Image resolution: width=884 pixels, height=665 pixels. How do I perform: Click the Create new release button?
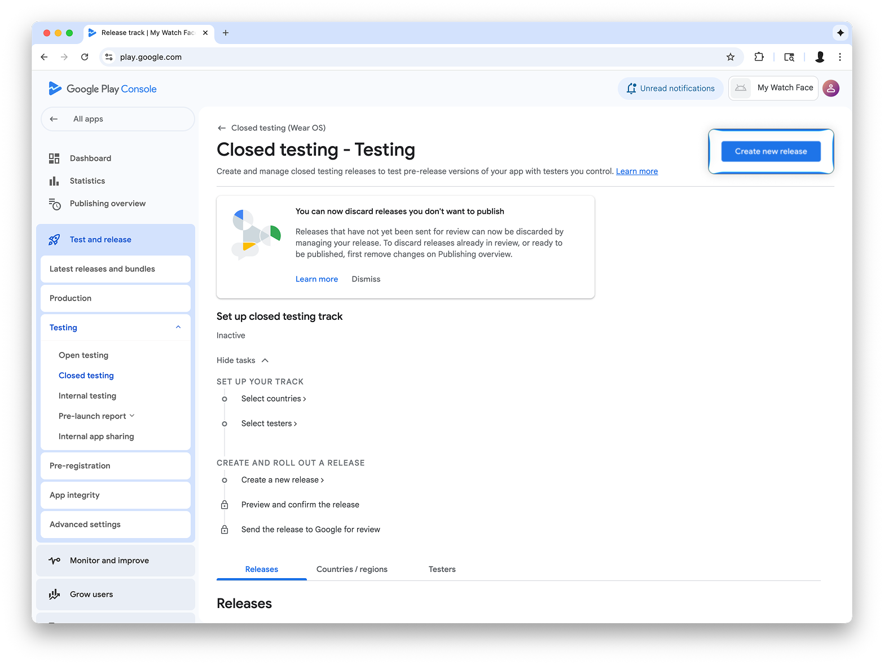pyautogui.click(x=771, y=151)
